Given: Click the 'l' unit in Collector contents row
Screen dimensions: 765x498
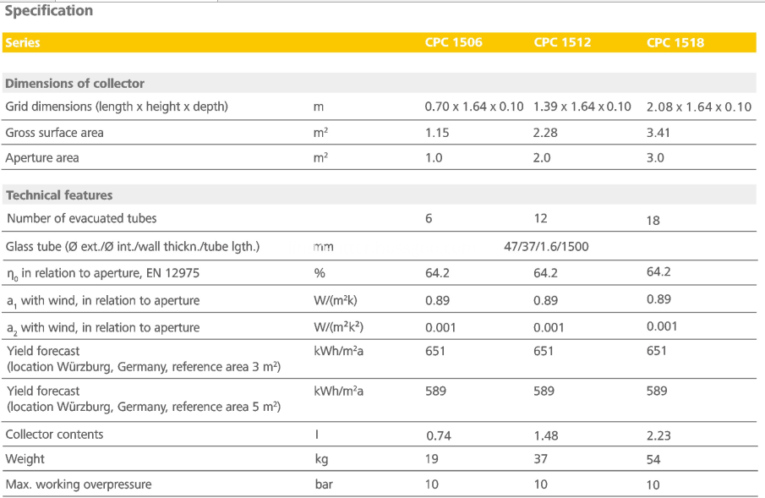Looking at the screenshot, I should (317, 435).
